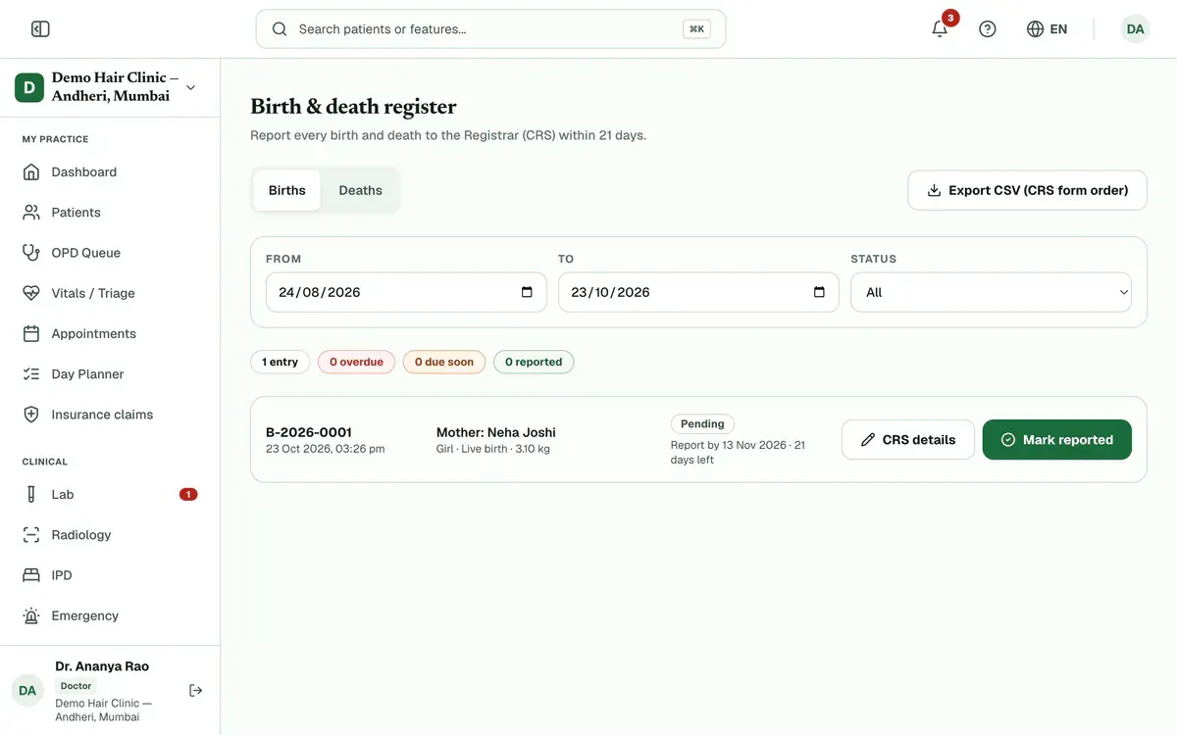Click the From date field 24/08/2026

pos(406,292)
